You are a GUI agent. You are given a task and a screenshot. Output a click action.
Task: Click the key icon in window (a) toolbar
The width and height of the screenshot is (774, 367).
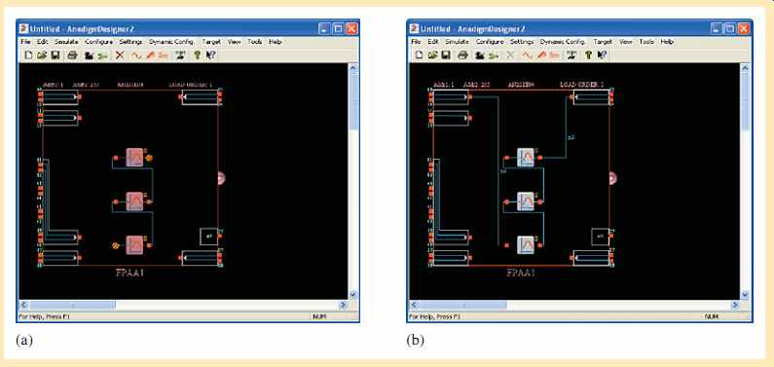(198, 55)
